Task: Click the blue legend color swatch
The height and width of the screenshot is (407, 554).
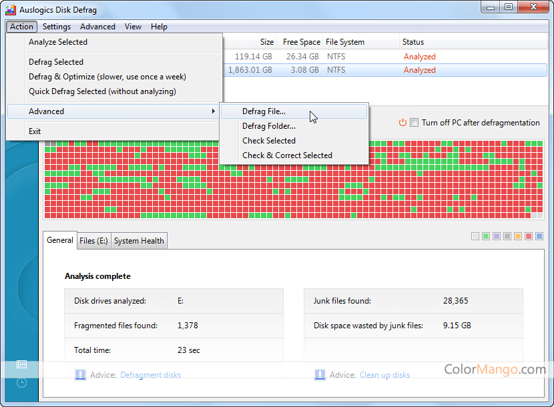Action: [539, 236]
